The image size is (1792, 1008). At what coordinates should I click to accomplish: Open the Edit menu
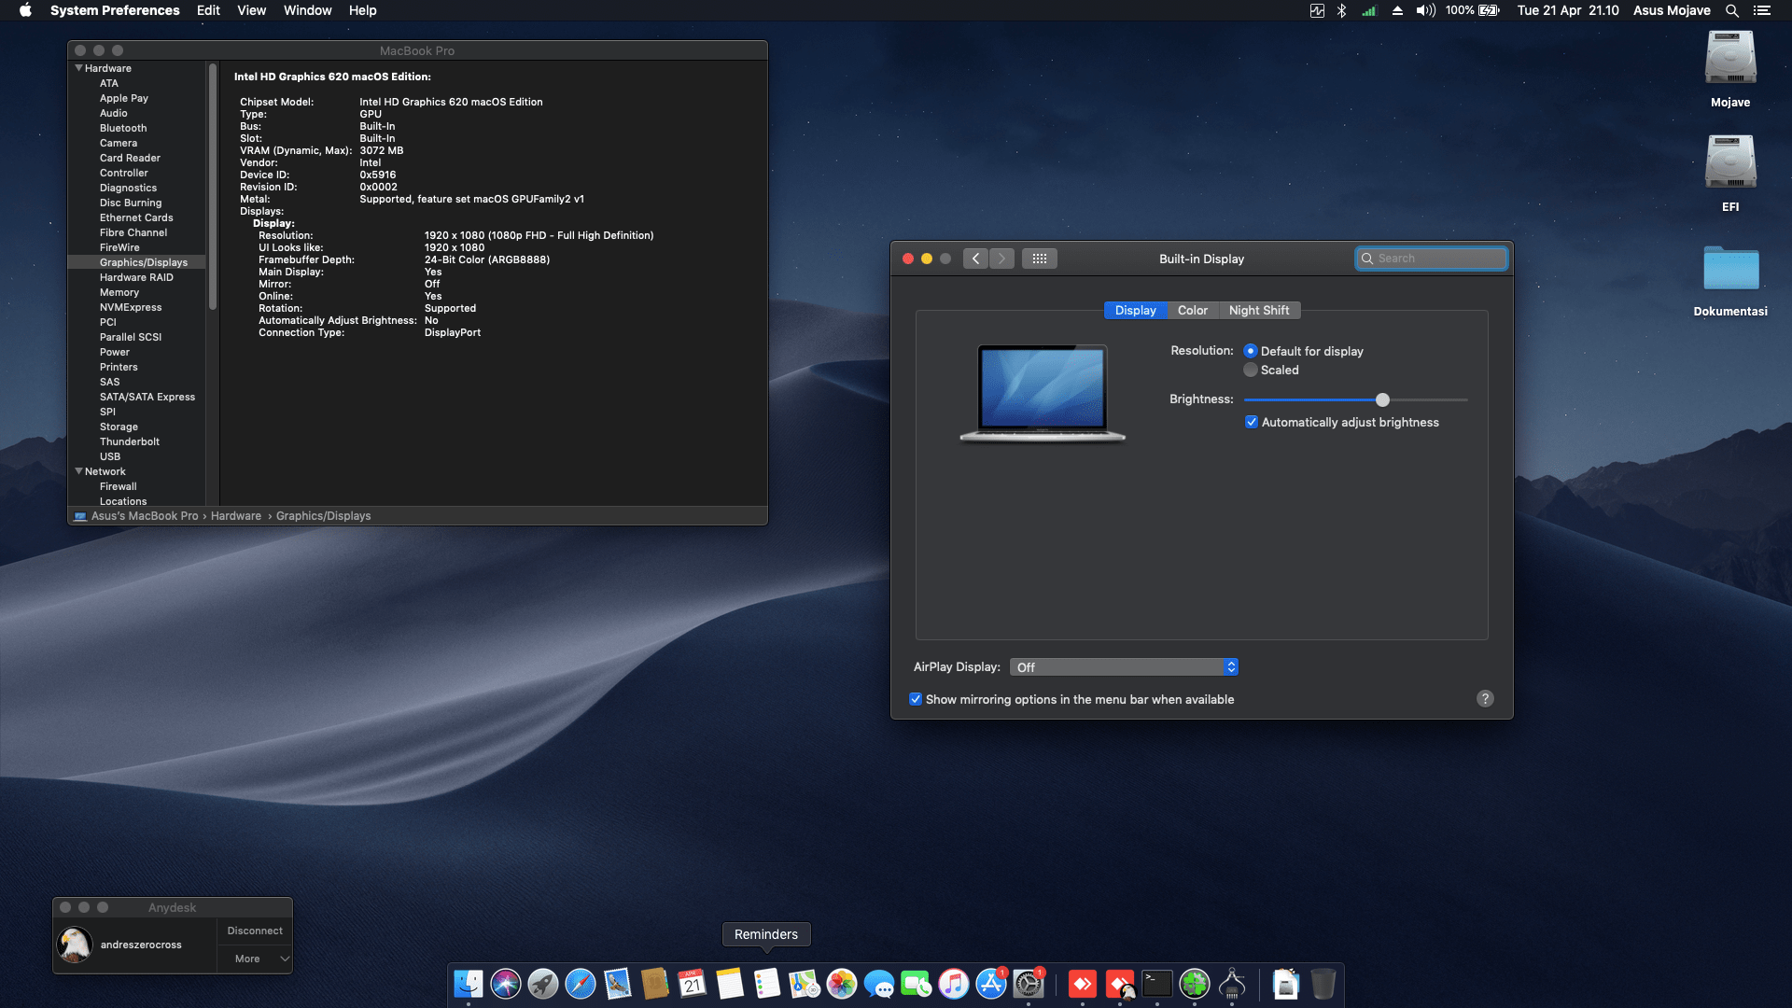tap(208, 10)
